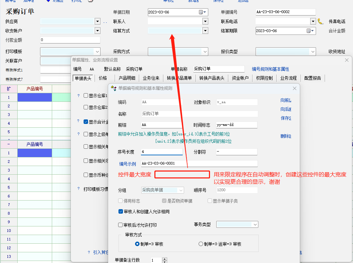This screenshot has height=263, width=353.
Task: Click the 向前 navigation button
Action: tap(286, 100)
